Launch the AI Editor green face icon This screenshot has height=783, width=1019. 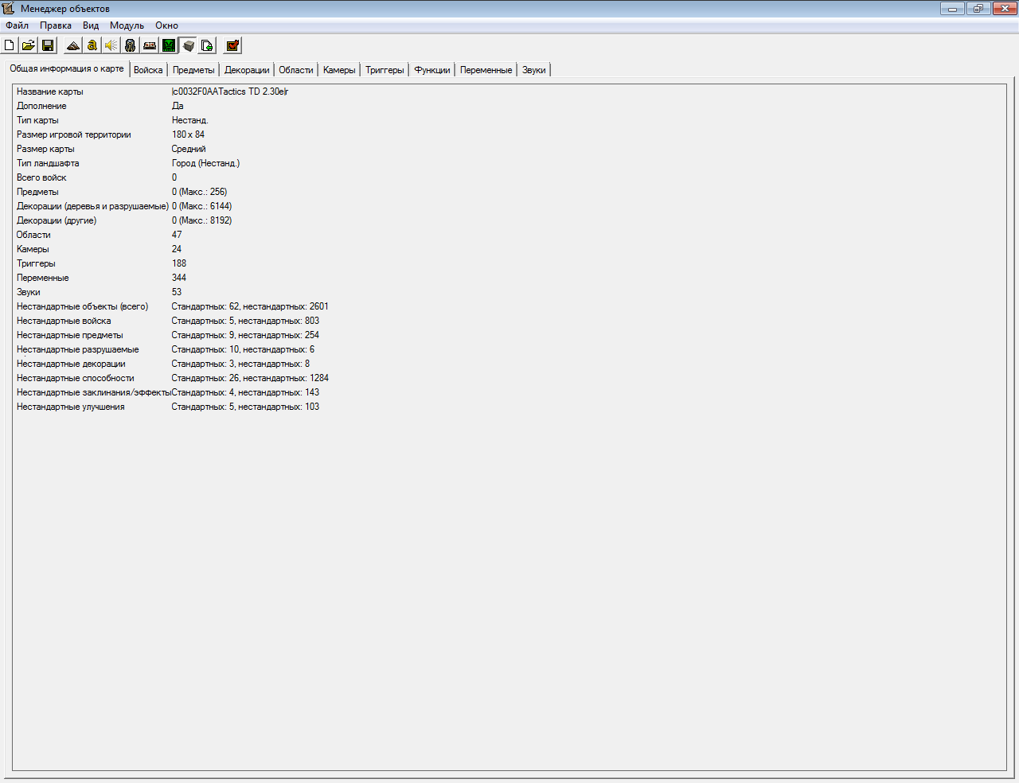pos(169,45)
